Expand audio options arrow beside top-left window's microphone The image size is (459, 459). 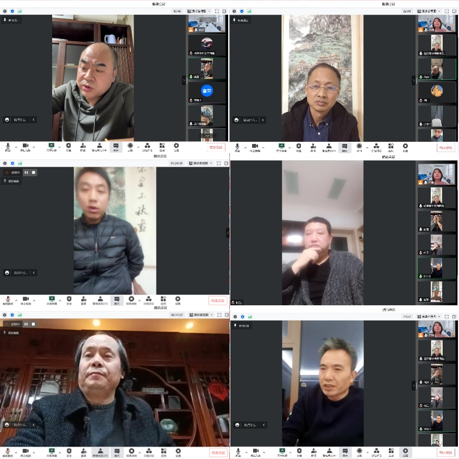pyautogui.click(x=16, y=147)
